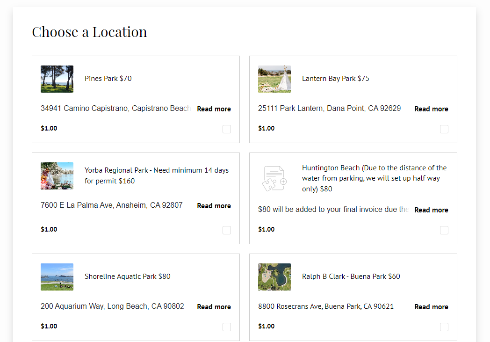Viewport: 490px width, 342px height.
Task: Click the Pines Park thumbnail image
Action: [57, 79]
